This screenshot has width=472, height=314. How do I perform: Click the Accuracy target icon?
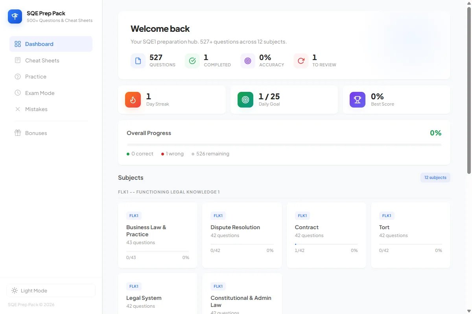(x=248, y=61)
